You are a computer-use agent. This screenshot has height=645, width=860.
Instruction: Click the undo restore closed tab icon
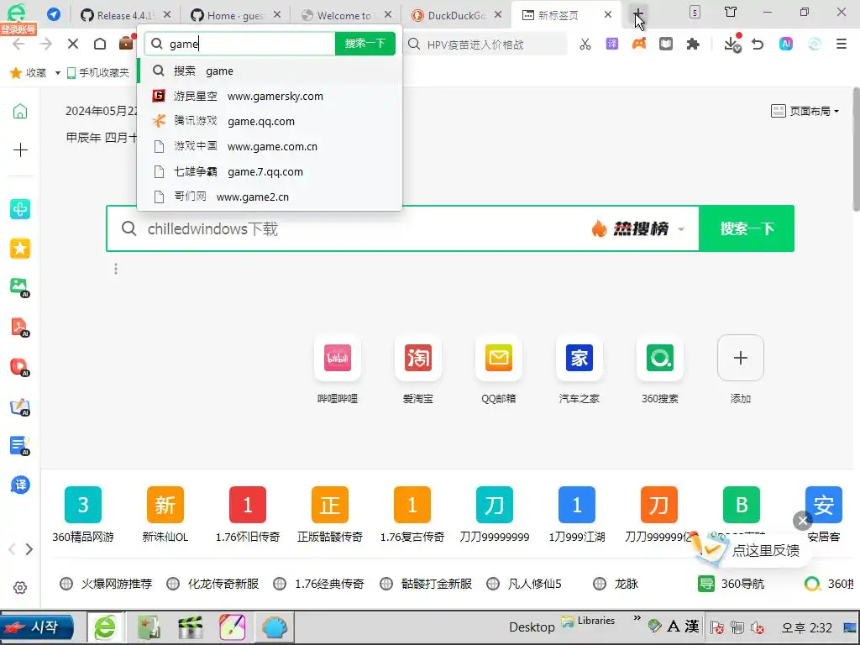tap(758, 44)
